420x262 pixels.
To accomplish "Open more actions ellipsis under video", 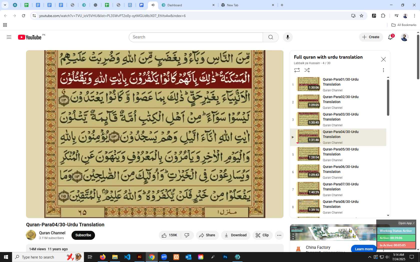I will point(279,235).
